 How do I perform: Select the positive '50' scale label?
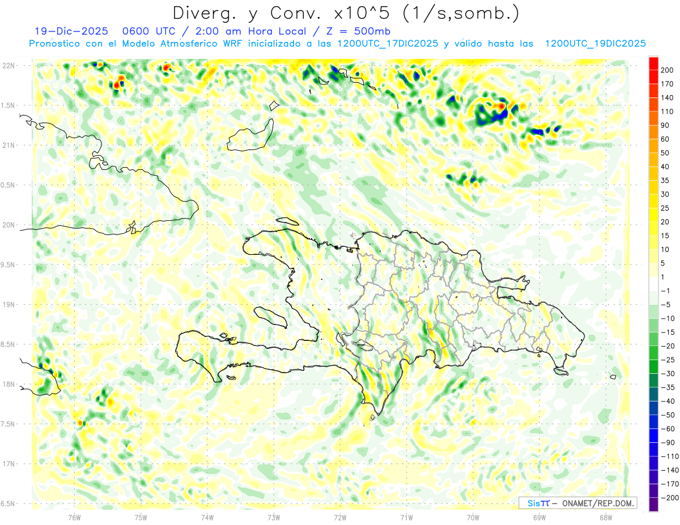pyautogui.click(x=666, y=153)
